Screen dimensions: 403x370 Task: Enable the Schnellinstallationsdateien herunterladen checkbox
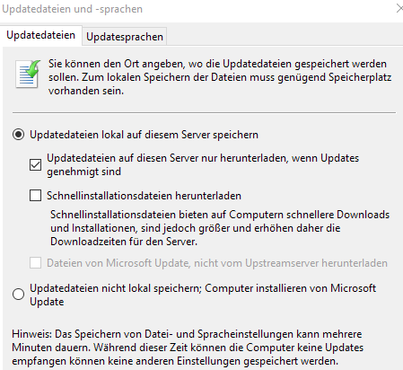[35, 196]
